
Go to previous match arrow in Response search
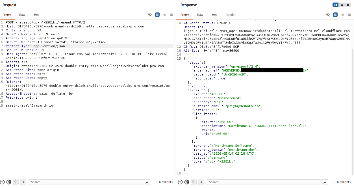tap(194, 182)
